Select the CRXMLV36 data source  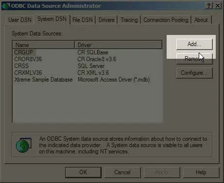(28, 73)
